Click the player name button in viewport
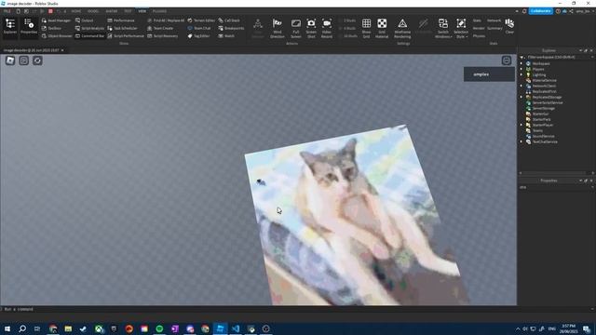Image resolution: width=596 pixels, height=335 pixels. 489,74
